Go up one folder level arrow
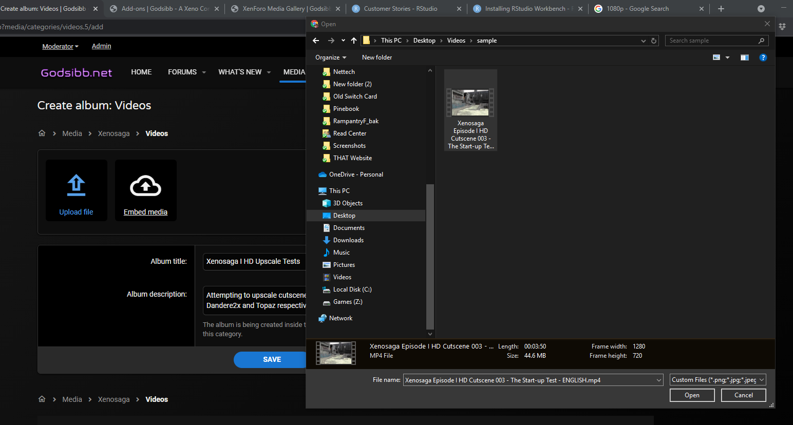The height and width of the screenshot is (425, 793). pyautogui.click(x=354, y=41)
